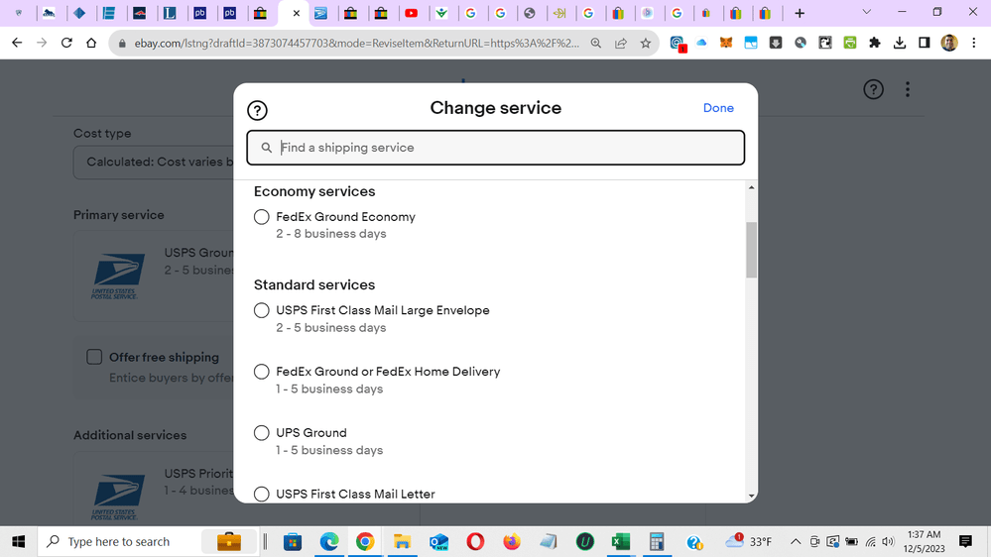991x557 pixels.
Task: Launch Microsoft Edge from taskbar
Action: (x=329, y=542)
